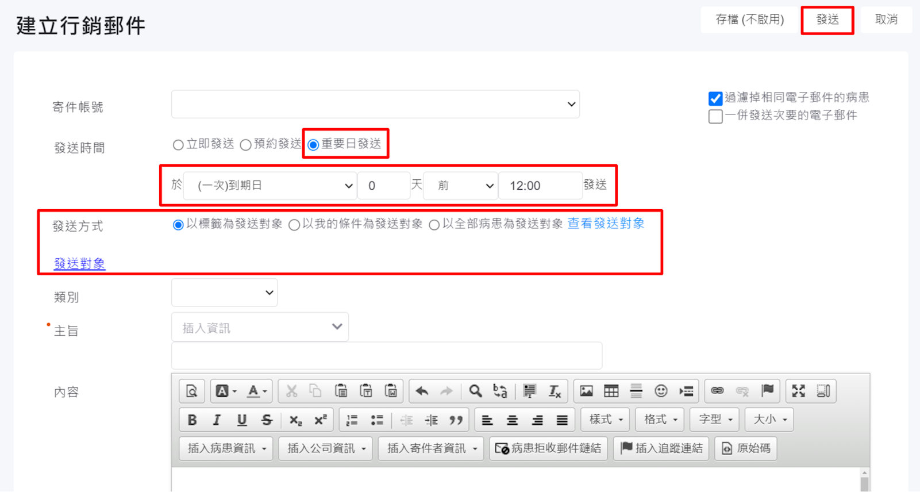The image size is (920, 492).
Task: Align text to the right
Action: tap(537, 420)
